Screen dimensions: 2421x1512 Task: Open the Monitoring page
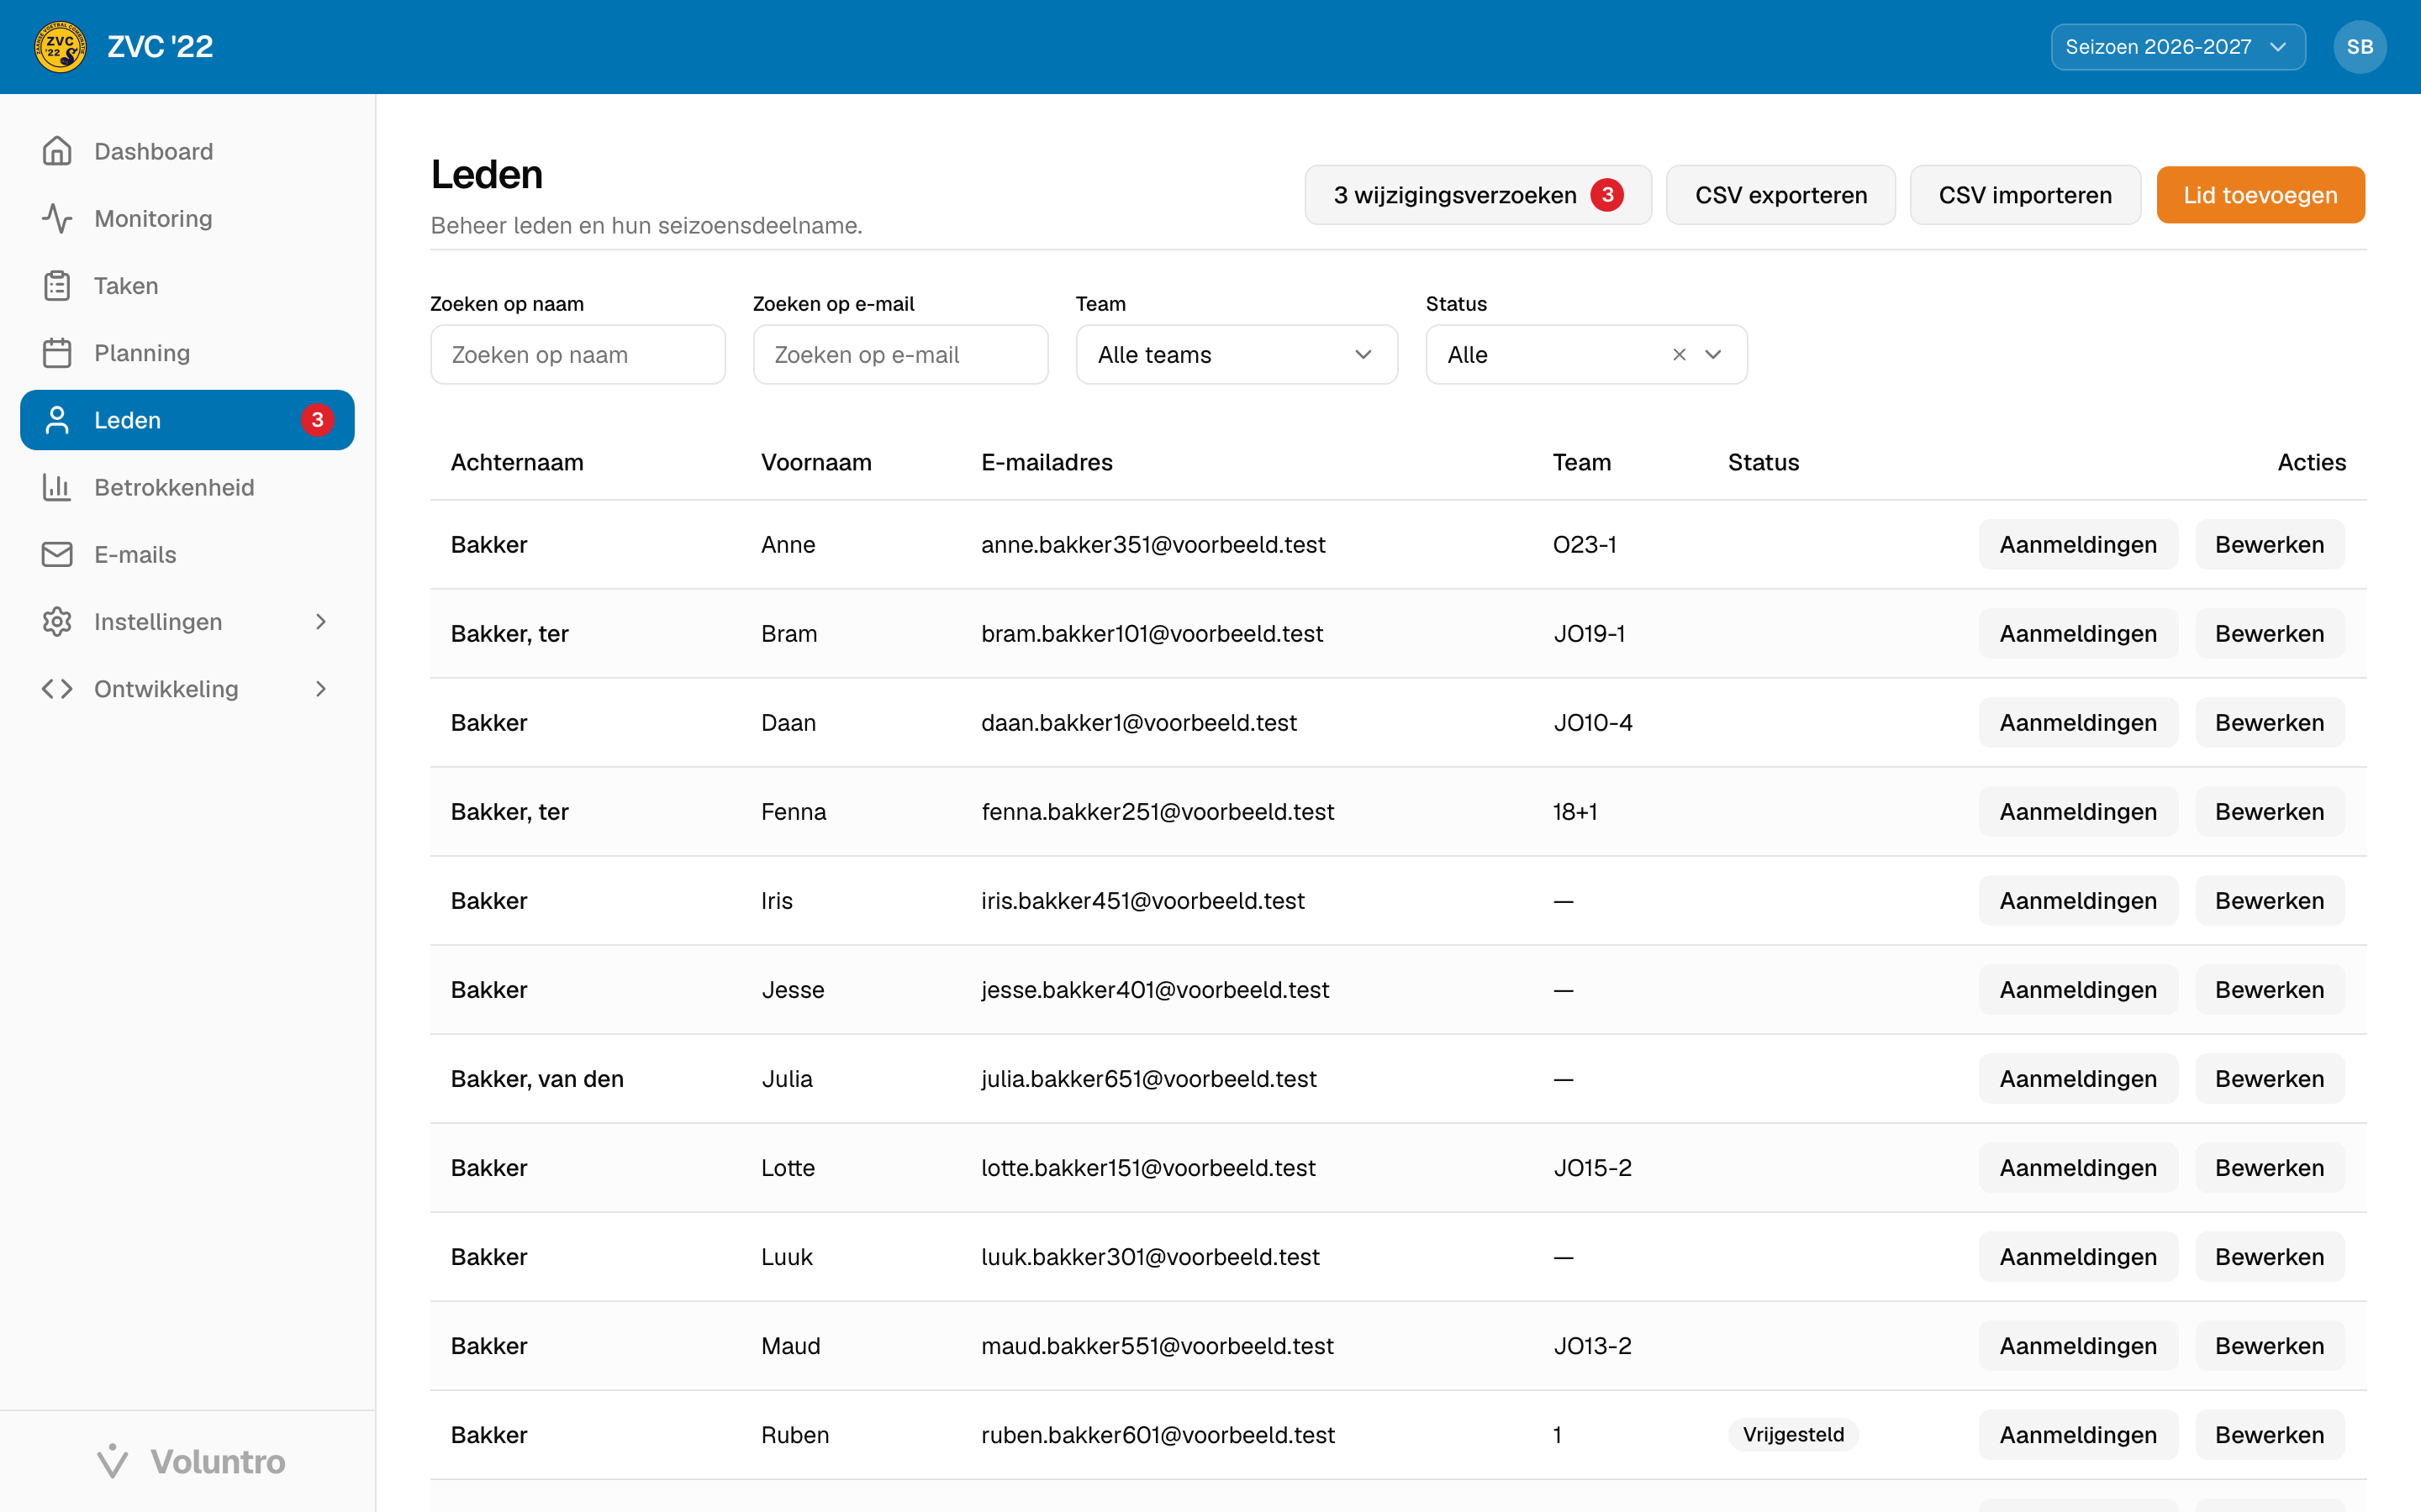point(187,218)
